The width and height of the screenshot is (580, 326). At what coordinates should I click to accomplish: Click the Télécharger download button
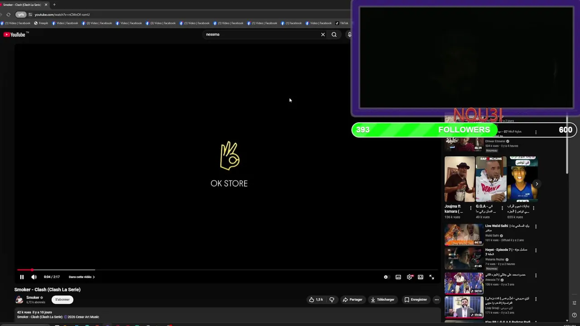pos(383,300)
